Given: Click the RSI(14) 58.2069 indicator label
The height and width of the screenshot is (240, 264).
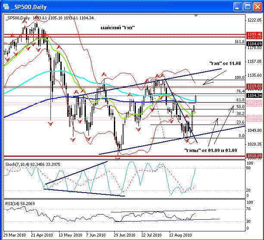Looking at the screenshot, I should click(20, 204).
